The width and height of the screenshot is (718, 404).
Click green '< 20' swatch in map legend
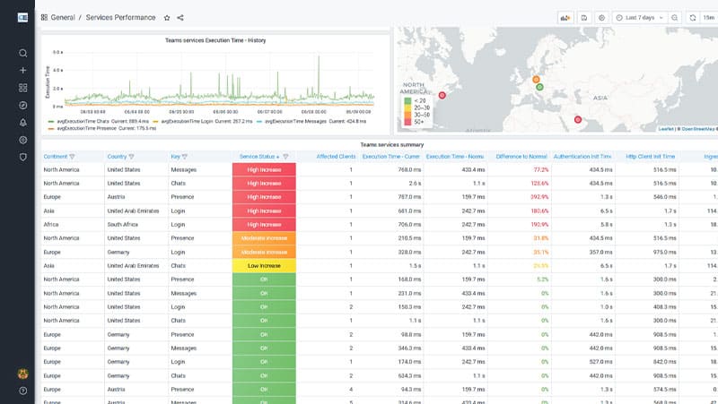tap(407, 100)
